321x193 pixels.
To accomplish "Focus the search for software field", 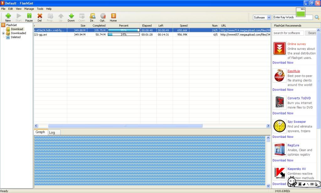I will [288, 33].
